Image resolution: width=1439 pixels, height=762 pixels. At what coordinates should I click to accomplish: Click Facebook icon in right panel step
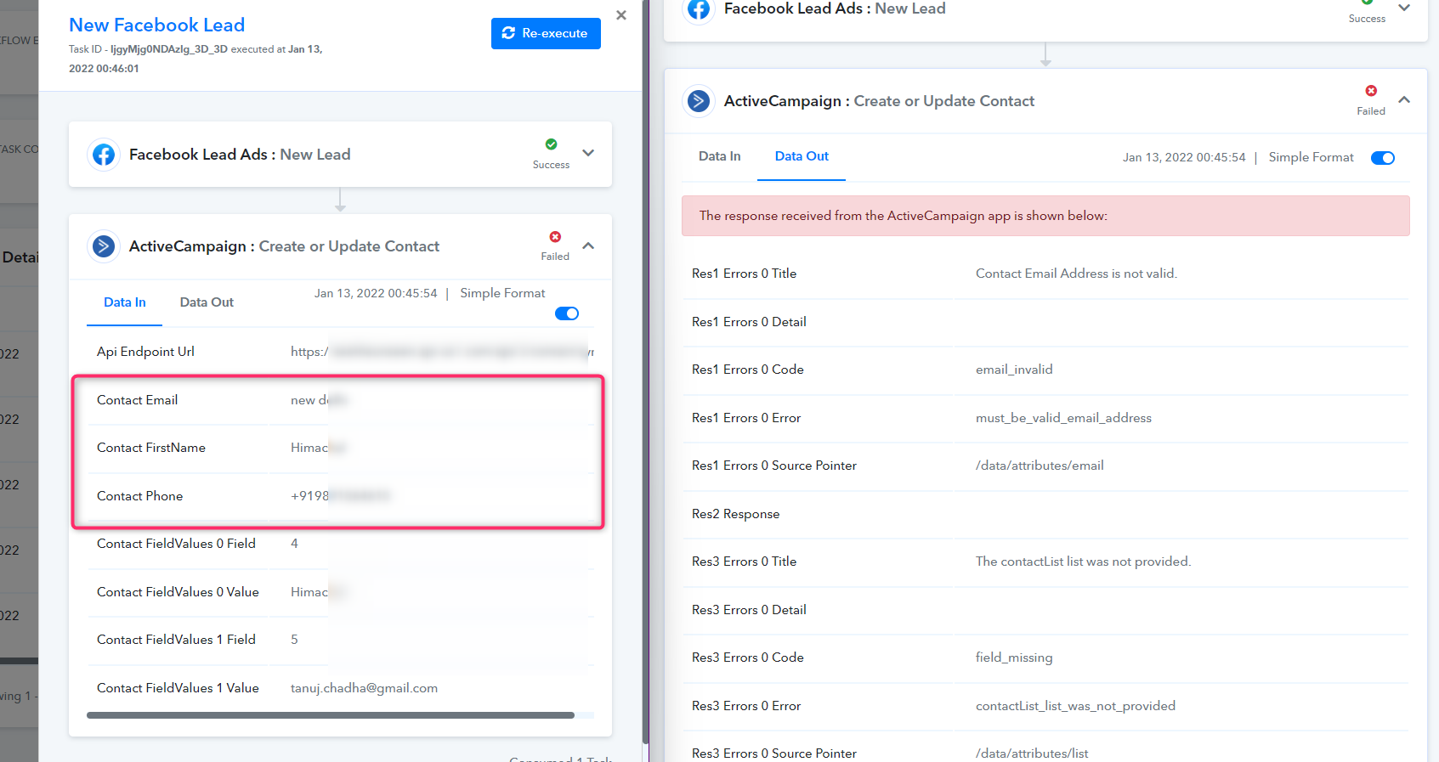[x=699, y=9]
